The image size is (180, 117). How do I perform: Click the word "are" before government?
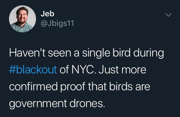tap(143, 87)
